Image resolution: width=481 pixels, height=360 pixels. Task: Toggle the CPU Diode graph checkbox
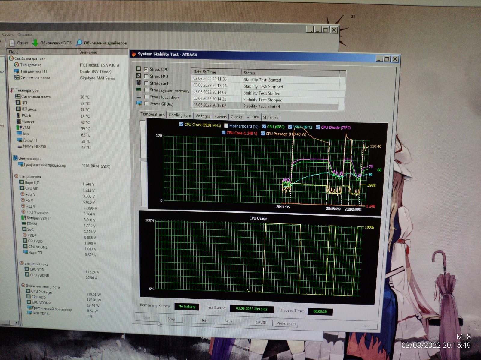(x=318, y=127)
